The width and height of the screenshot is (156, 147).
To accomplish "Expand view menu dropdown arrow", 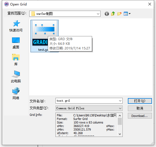I will (x=129, y=14).
